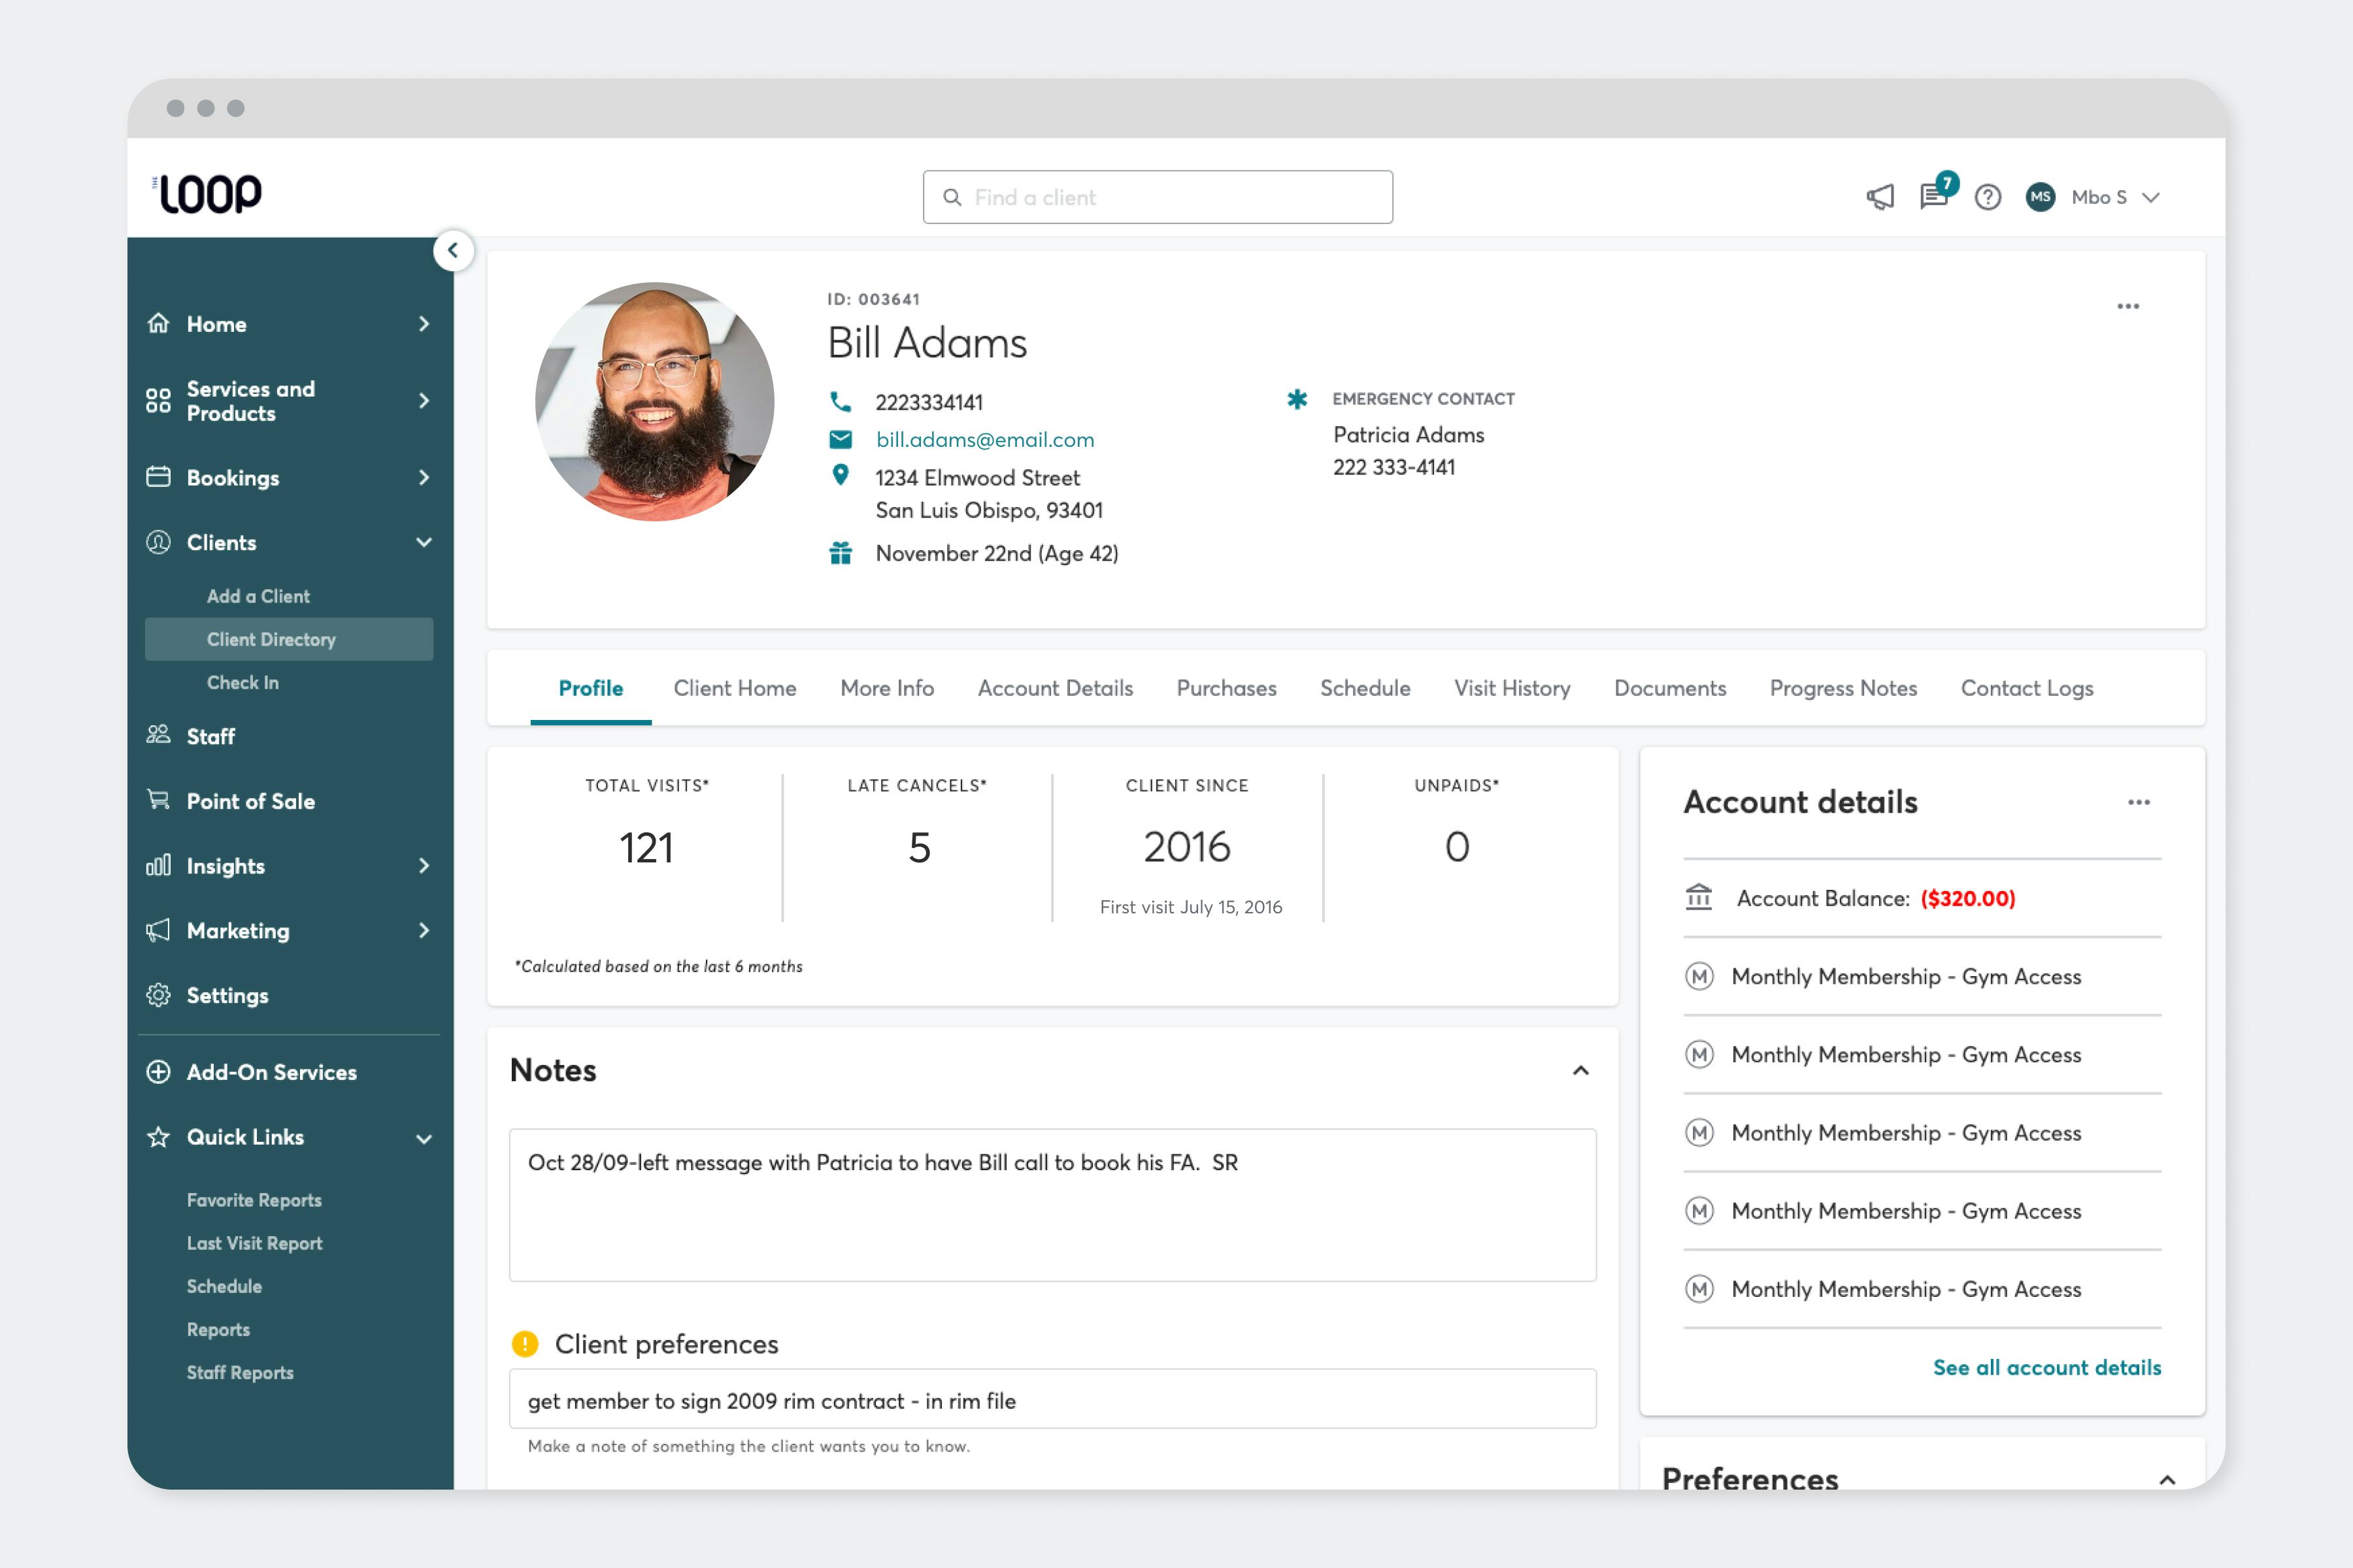Open the Purchases tab
The width and height of the screenshot is (2353, 1568).
[1226, 688]
